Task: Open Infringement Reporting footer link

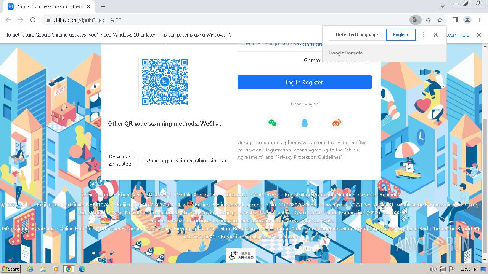Action: (x=27, y=229)
